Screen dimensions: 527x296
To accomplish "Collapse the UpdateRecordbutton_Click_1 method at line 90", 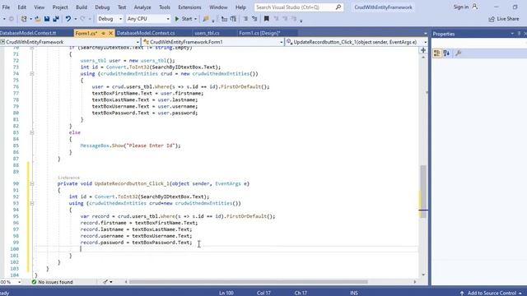I will click(x=32, y=183).
